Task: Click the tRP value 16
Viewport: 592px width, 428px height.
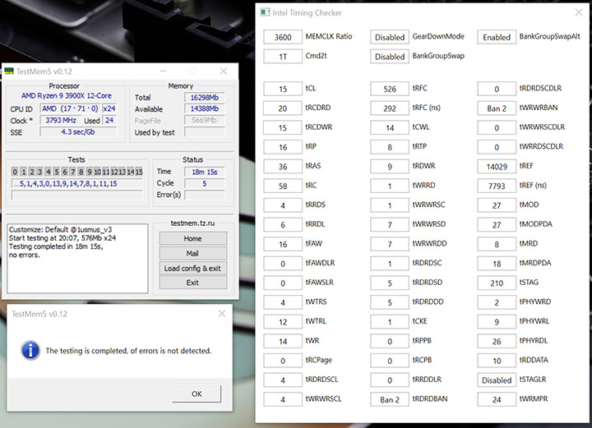Action: click(x=283, y=147)
